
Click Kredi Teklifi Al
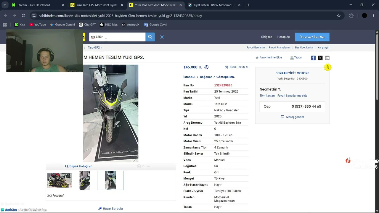(237, 67)
